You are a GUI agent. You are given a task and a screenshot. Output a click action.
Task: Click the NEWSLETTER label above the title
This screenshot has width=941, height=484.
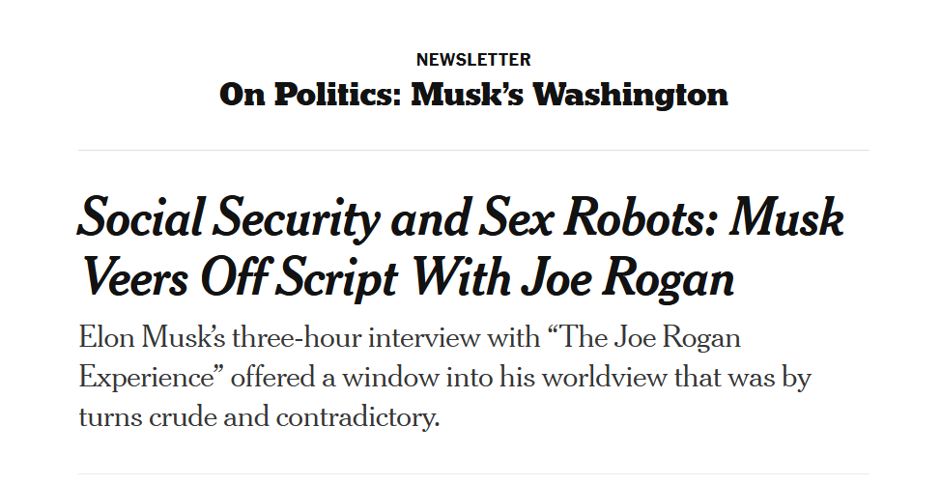473,59
